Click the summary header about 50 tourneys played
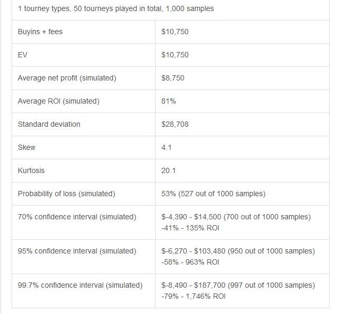Screen dimensions: 348x314 [116, 9]
